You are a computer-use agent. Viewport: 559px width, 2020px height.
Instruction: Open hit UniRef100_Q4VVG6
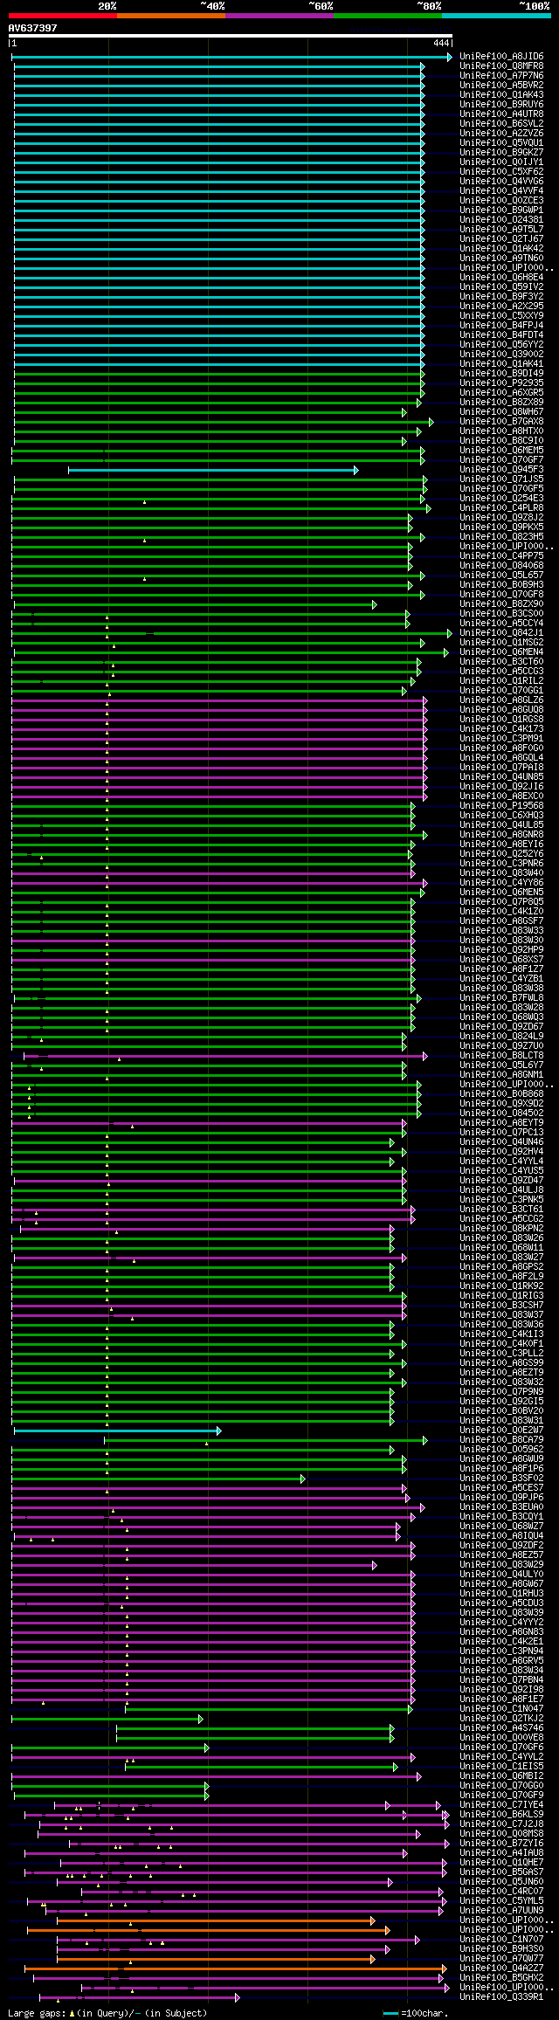(x=501, y=182)
